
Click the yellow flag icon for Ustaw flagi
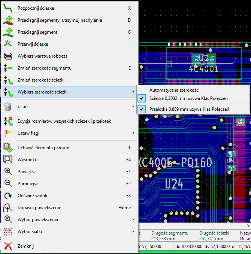[x=8, y=133]
